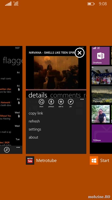
Task: Open the Photos tile
Action: coord(102,75)
